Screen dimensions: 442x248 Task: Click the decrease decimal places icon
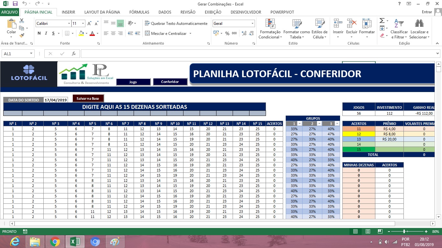point(252,33)
